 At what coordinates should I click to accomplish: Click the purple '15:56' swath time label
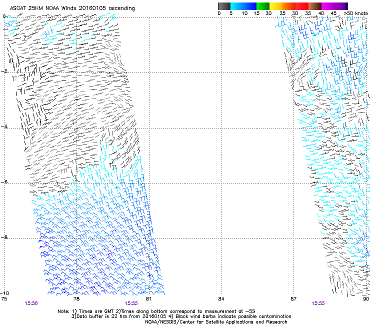(x=31, y=303)
